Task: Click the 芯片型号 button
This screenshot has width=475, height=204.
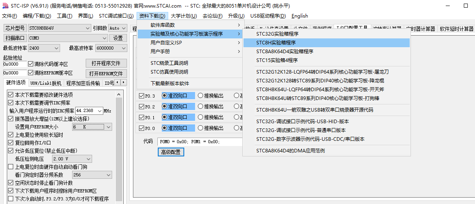Action: (x=15, y=28)
